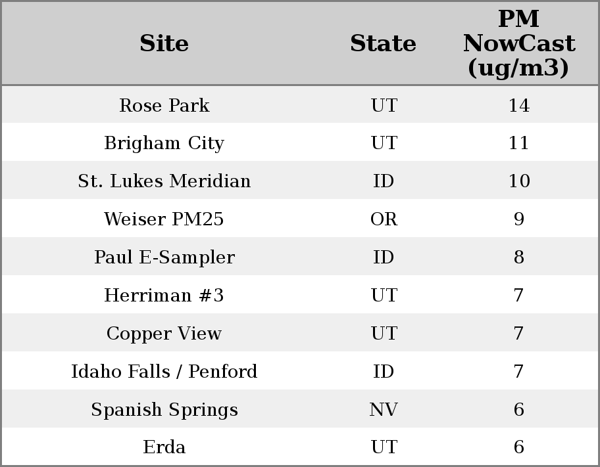Select the Copper View site cell
This screenshot has height=467, width=600.
point(164,334)
